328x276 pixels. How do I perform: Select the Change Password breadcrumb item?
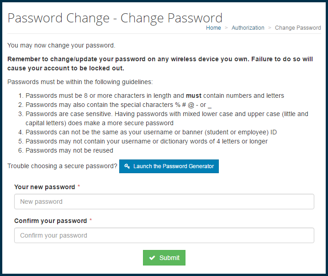298,28
